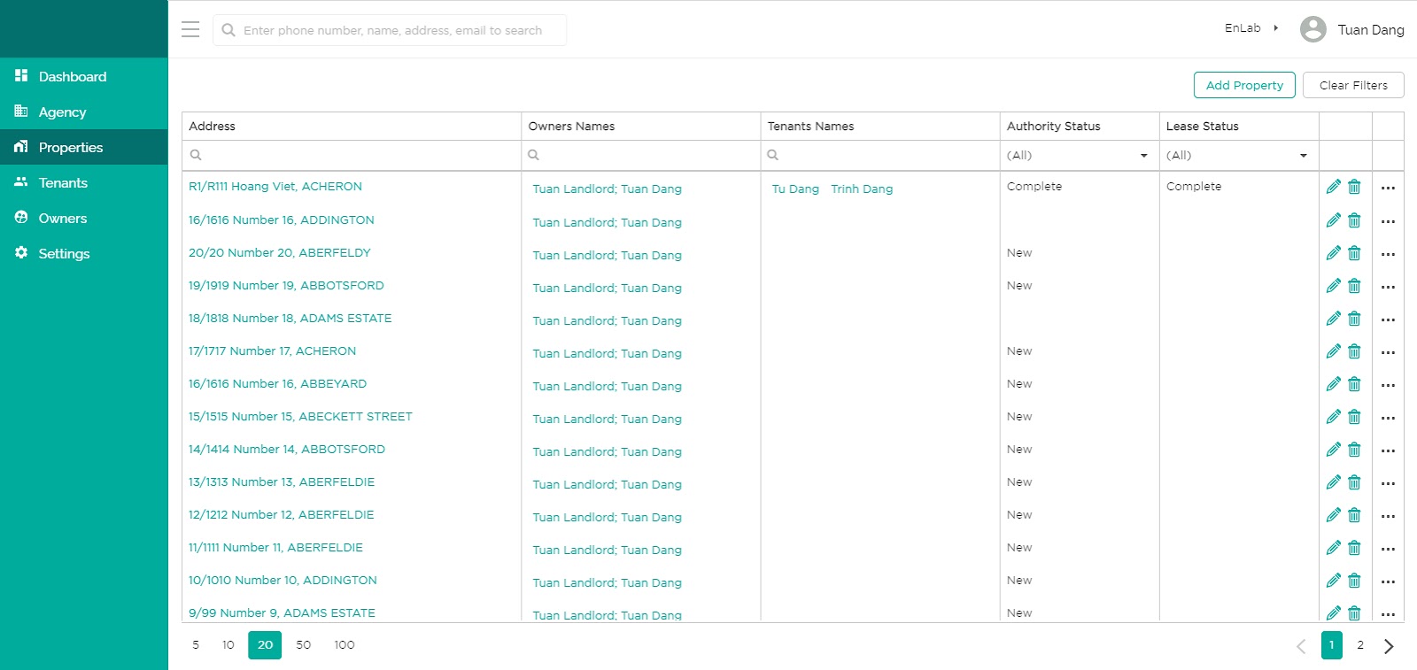
Task: Click the user avatar icon
Action: [x=1312, y=29]
